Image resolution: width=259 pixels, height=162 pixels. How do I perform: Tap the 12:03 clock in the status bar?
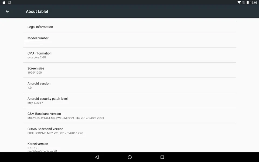pyautogui.click(x=254, y=2)
